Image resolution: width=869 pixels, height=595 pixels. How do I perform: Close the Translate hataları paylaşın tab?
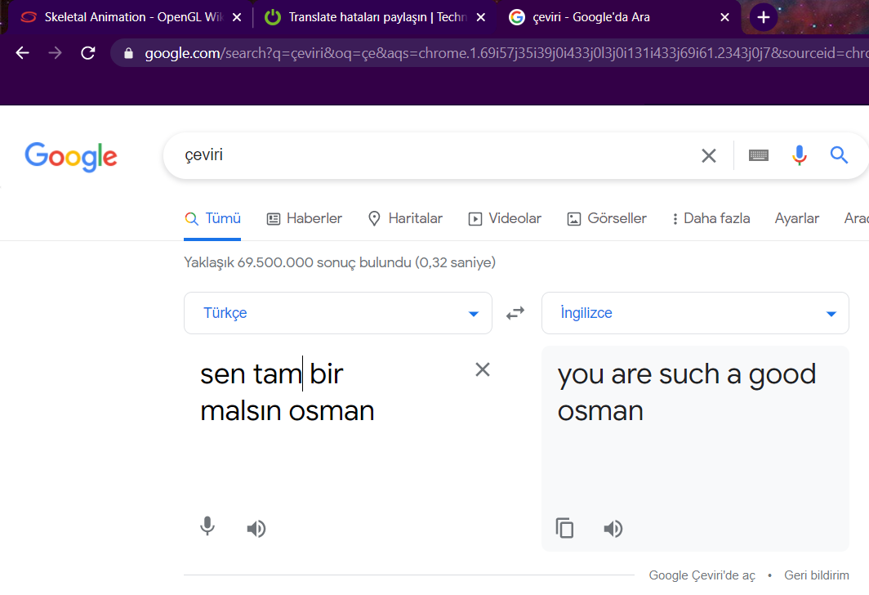[481, 17]
